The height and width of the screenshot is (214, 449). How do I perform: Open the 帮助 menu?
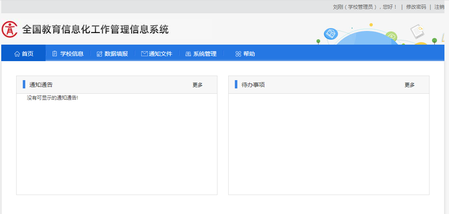(245, 53)
